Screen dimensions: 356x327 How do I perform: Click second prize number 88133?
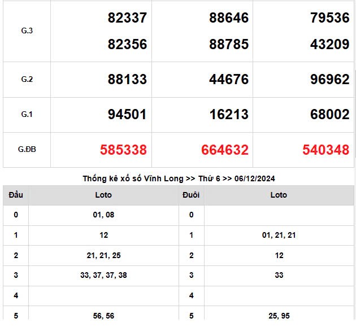[x=127, y=80]
